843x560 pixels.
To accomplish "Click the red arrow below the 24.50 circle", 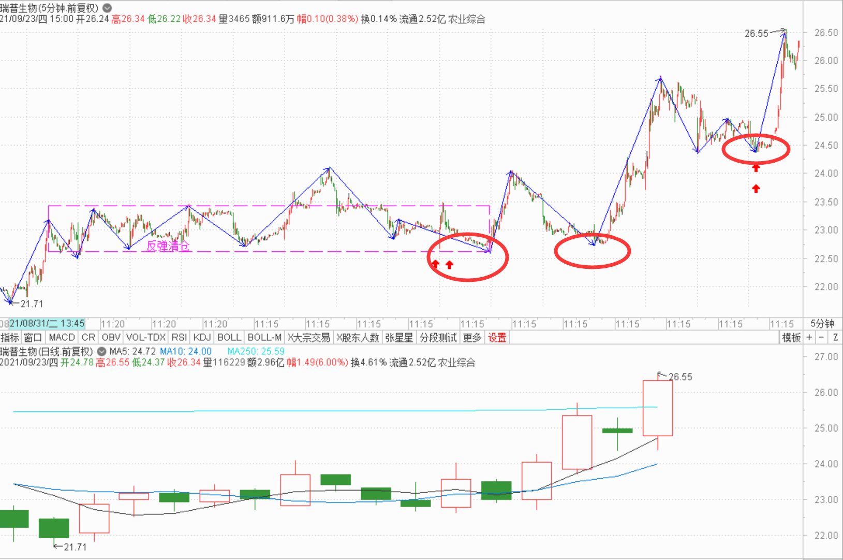I will point(756,168).
